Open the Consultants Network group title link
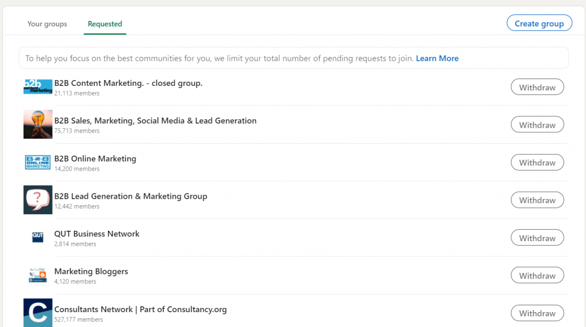 140,310
